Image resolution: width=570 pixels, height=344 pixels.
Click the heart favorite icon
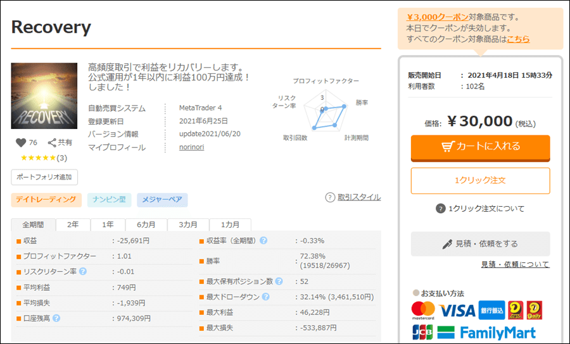(x=20, y=142)
